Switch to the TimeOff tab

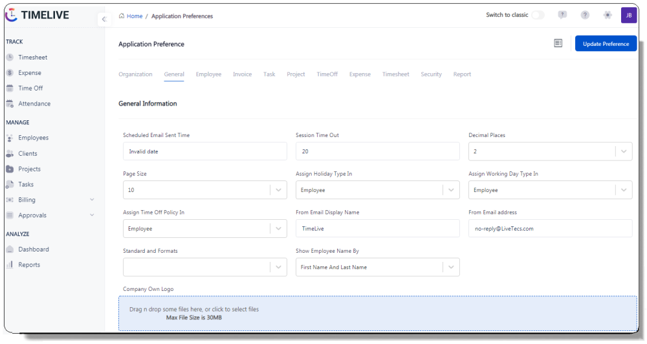[x=327, y=74]
